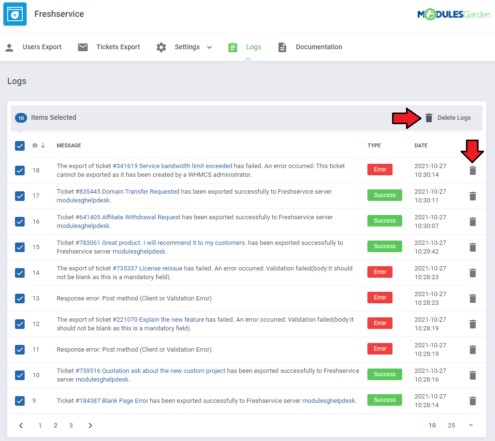Open the Users Export tab
This screenshot has height=441, width=495.
tap(42, 47)
